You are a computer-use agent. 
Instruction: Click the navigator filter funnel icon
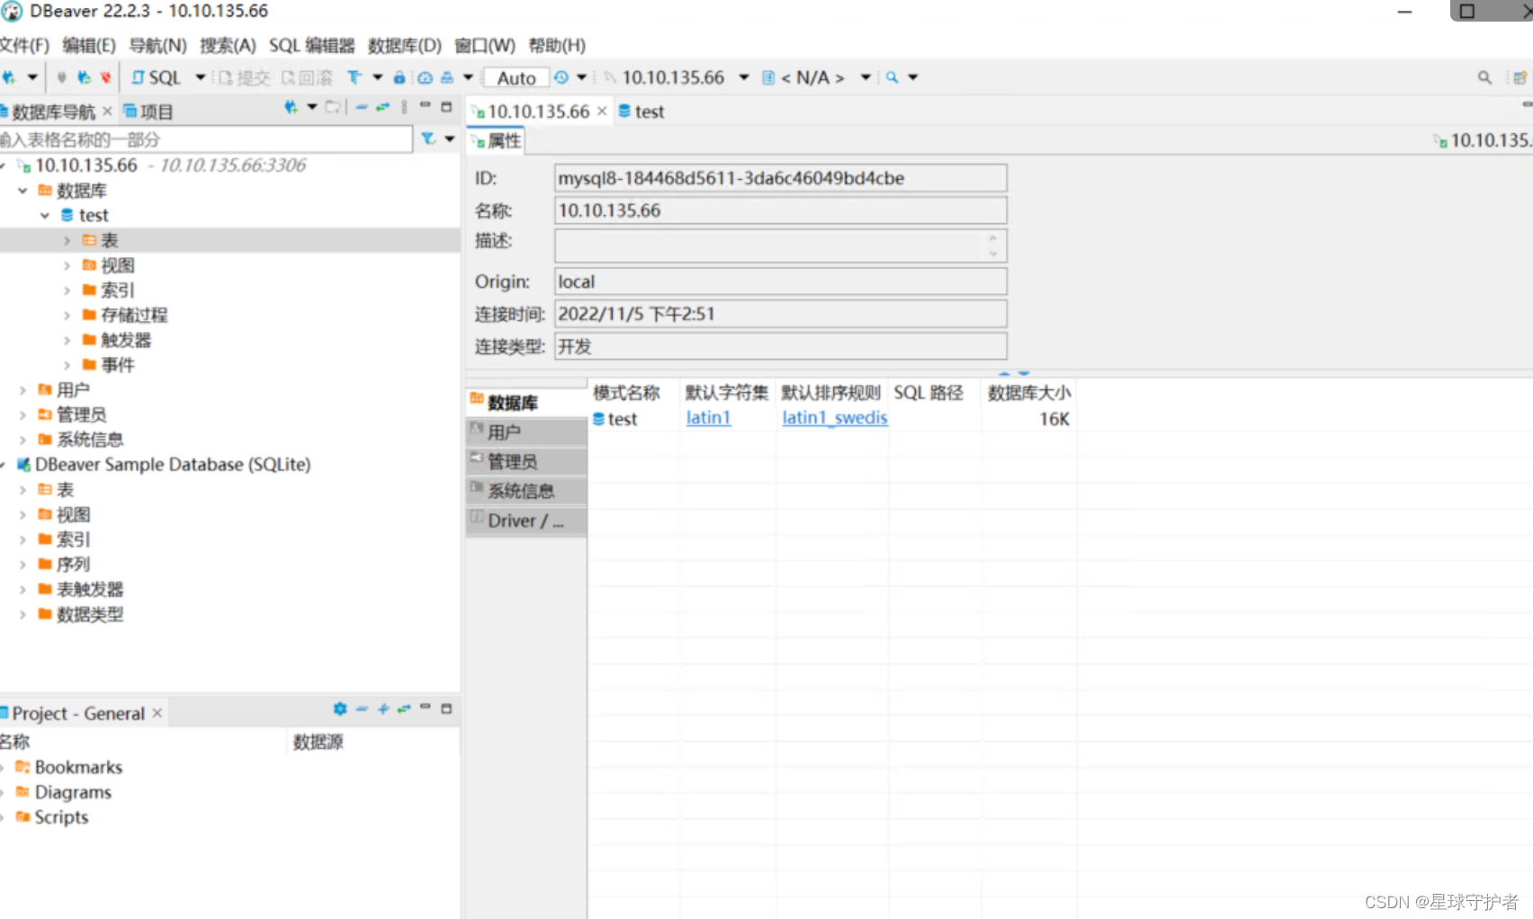tap(428, 138)
